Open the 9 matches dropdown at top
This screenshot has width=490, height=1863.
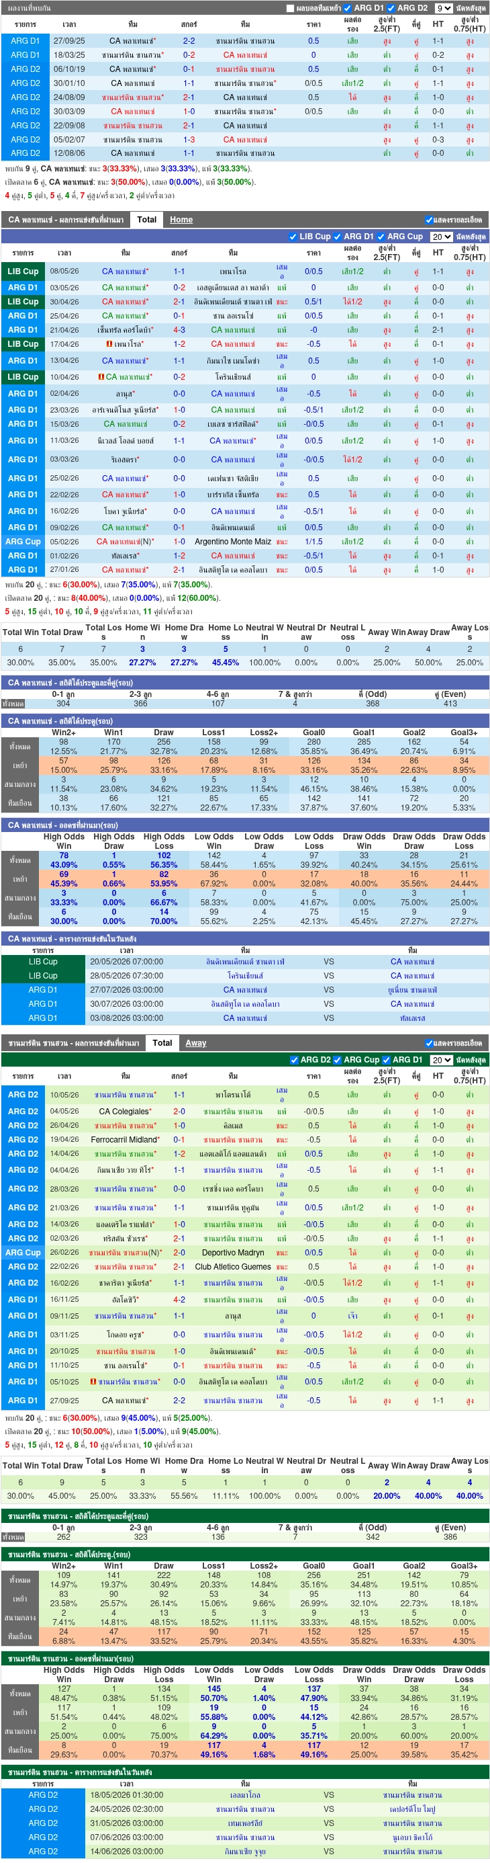pos(444,9)
